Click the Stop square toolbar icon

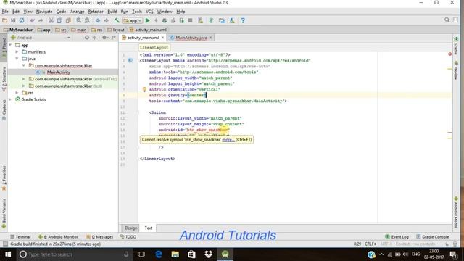point(190,21)
